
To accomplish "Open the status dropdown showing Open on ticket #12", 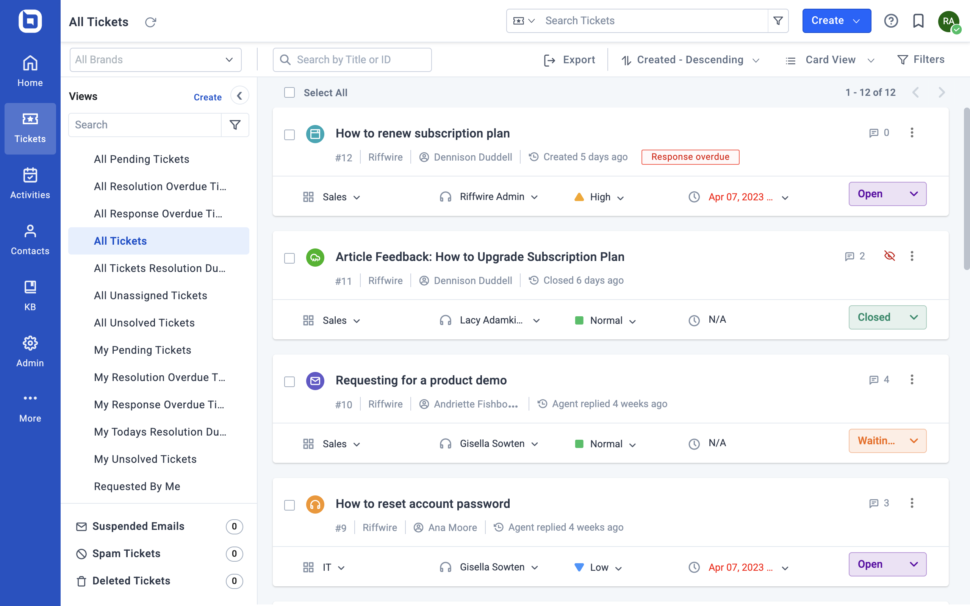I will pos(887,194).
